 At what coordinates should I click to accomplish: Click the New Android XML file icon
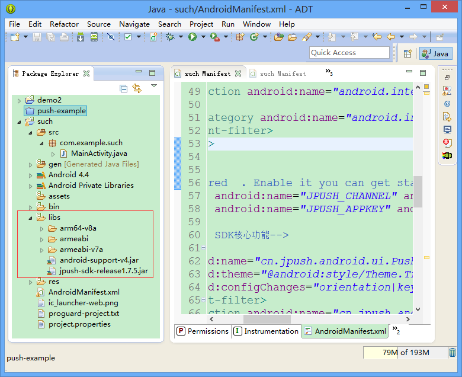[x=153, y=37]
